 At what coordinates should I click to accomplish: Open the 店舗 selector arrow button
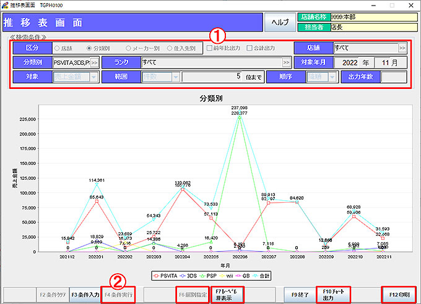[x=402, y=48]
